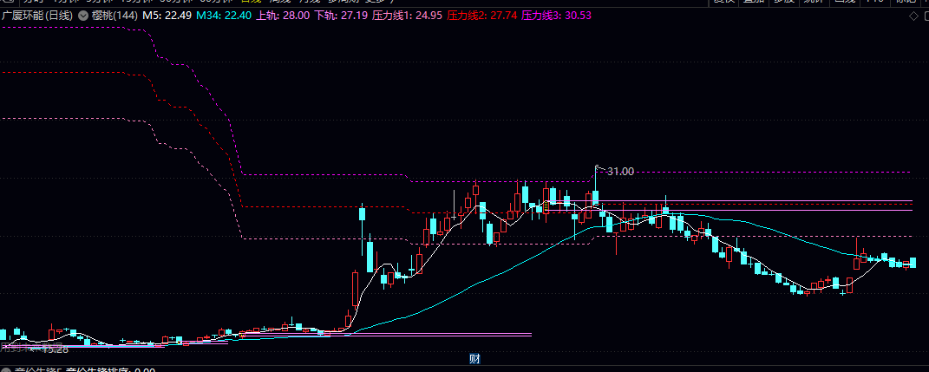929x372 pixels.
Task: Click the 下轨: 27.19 value
Action: click(341, 16)
